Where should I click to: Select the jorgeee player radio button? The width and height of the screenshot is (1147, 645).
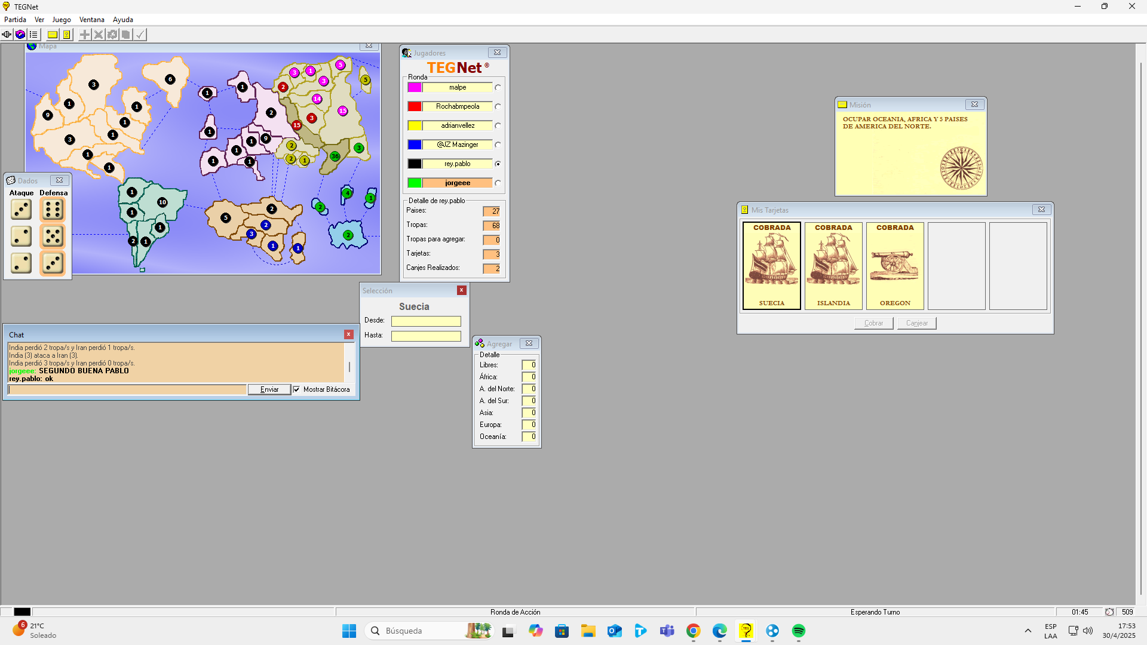point(498,183)
